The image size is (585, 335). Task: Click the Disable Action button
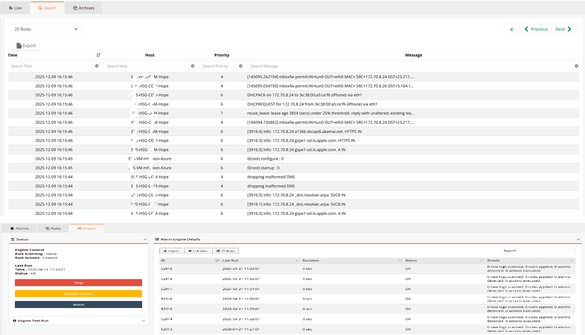tap(78, 294)
